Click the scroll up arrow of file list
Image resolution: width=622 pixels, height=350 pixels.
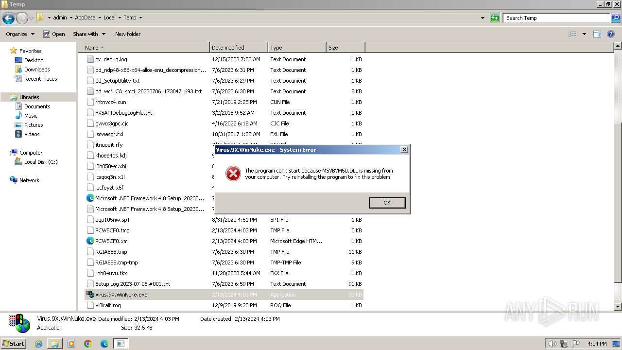pos(618,46)
